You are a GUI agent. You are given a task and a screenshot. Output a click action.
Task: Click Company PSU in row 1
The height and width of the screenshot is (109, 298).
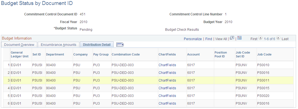[77, 65]
